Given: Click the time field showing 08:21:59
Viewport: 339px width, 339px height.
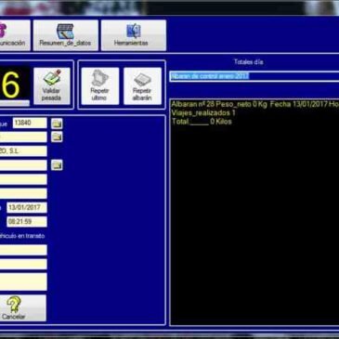Looking at the screenshot, I should [x=27, y=222].
